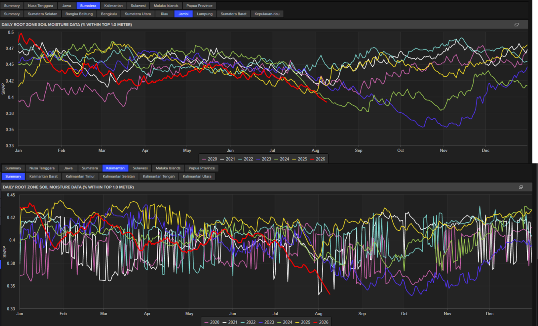Switch to Sumatera tab in the lower panel
Screen dimensions: 538x326
click(90, 168)
